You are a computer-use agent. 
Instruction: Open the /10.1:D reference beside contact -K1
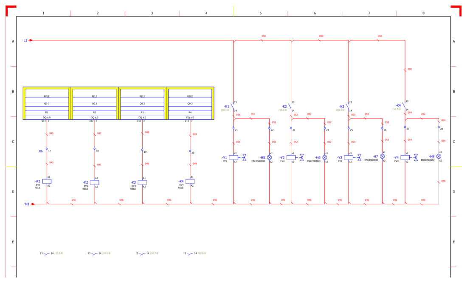[225, 110]
